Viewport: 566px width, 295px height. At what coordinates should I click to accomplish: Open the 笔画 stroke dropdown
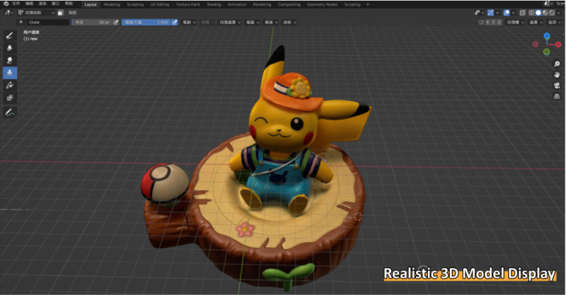253,23
